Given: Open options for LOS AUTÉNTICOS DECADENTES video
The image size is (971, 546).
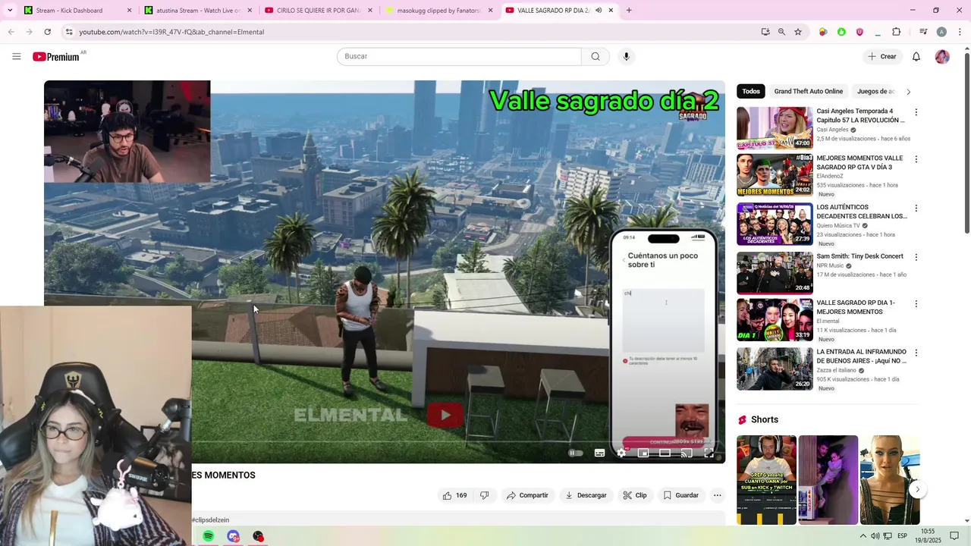Looking at the screenshot, I should (x=916, y=208).
